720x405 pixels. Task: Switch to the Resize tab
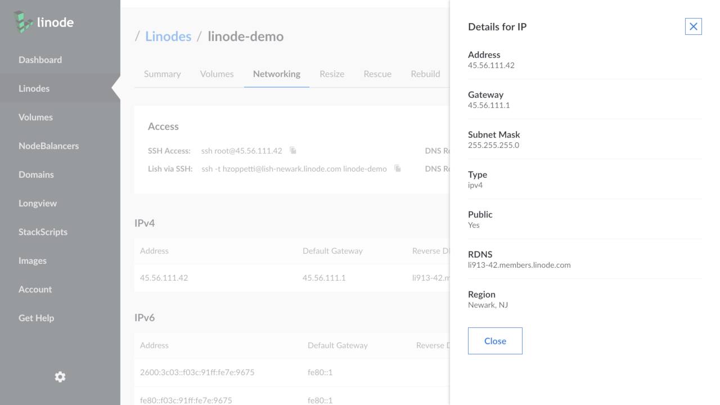[x=332, y=74]
